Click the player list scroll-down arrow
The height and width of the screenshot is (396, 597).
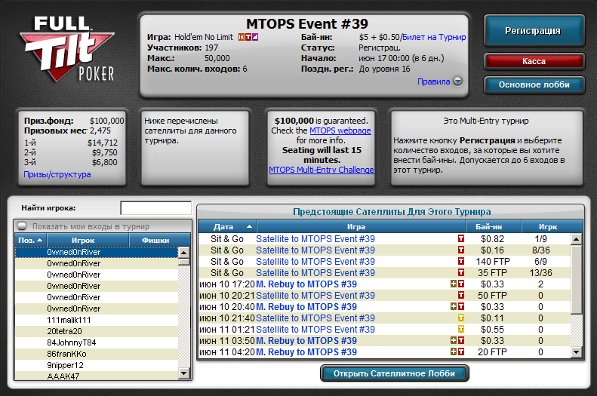(x=184, y=373)
